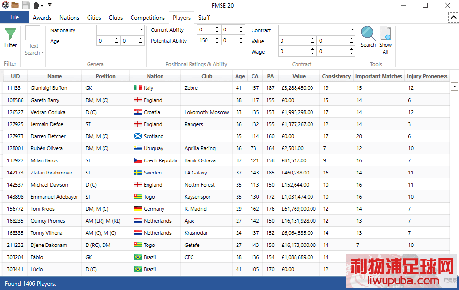459x290 pixels.
Task: Sort players by the UID column header
Action: tap(15, 76)
